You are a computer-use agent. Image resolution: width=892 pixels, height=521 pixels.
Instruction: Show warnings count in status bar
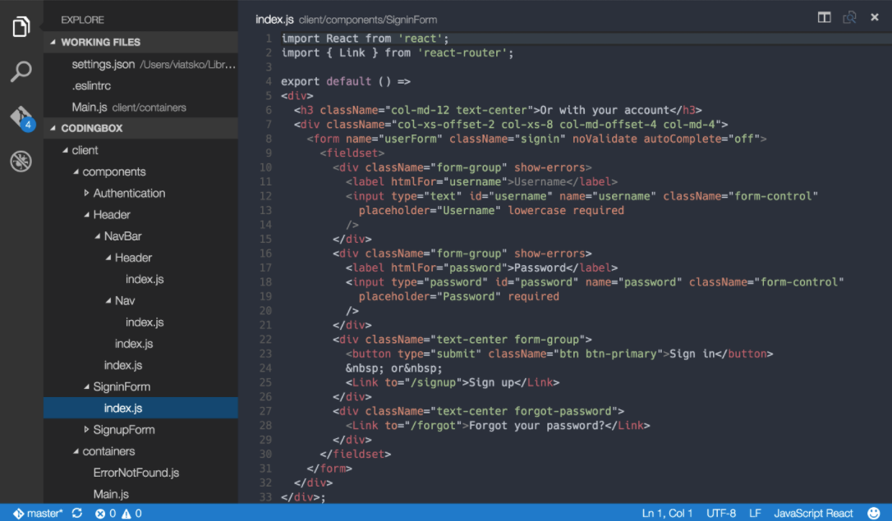point(131,514)
